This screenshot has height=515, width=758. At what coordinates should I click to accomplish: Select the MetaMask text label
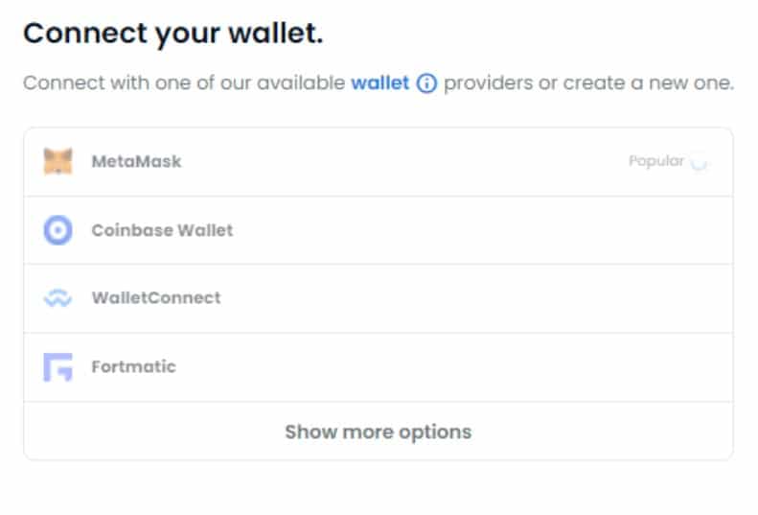click(x=136, y=161)
